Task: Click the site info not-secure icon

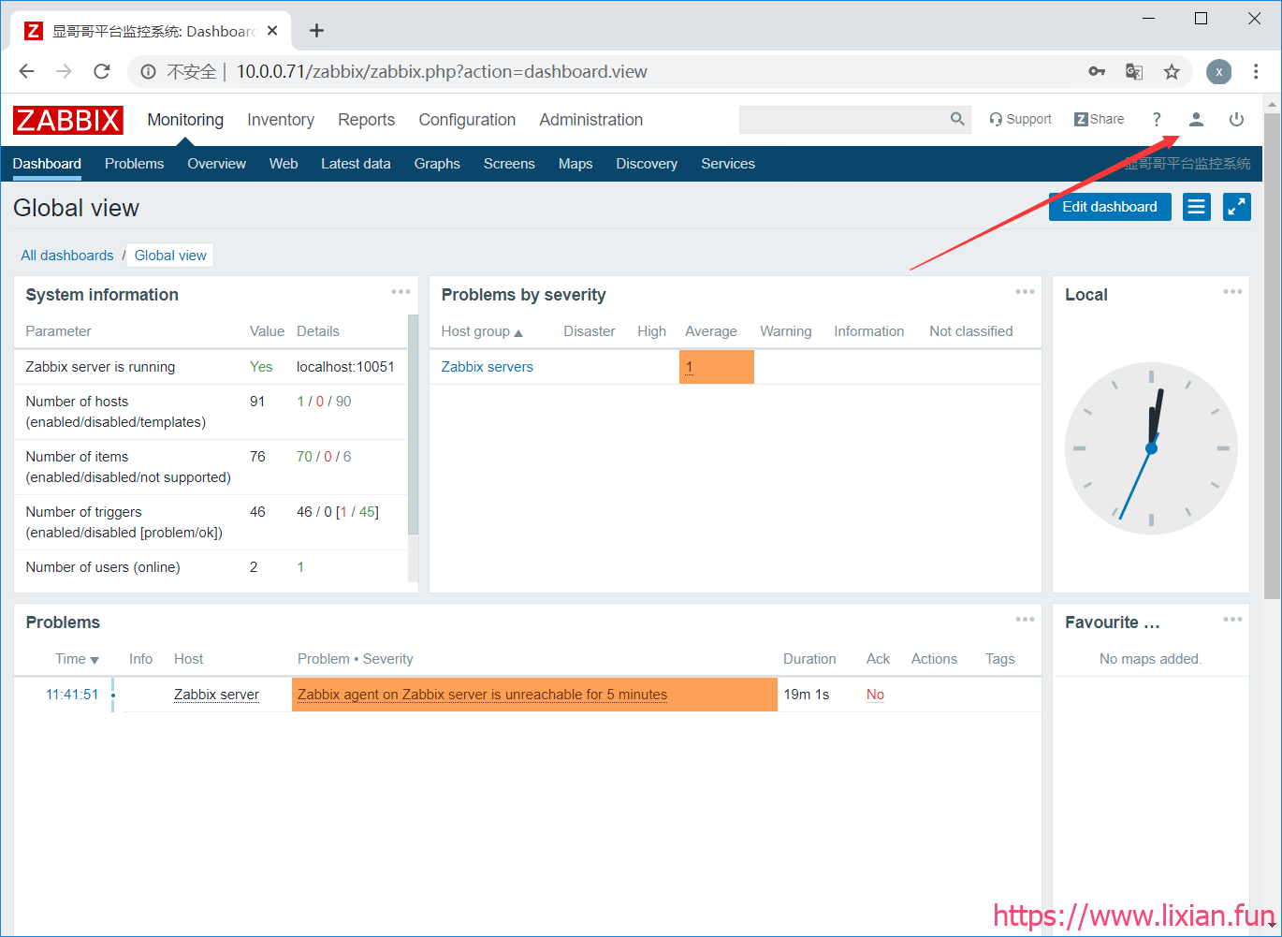Action: pyautogui.click(x=148, y=72)
